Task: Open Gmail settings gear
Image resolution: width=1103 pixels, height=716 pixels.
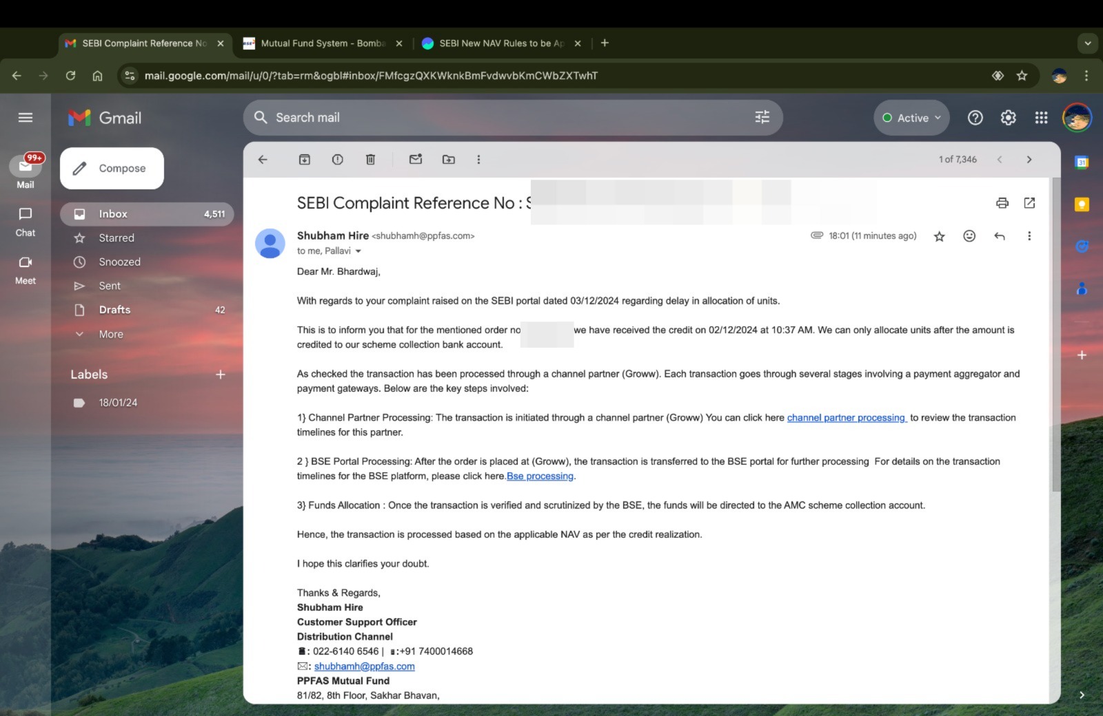Action: tap(1008, 118)
